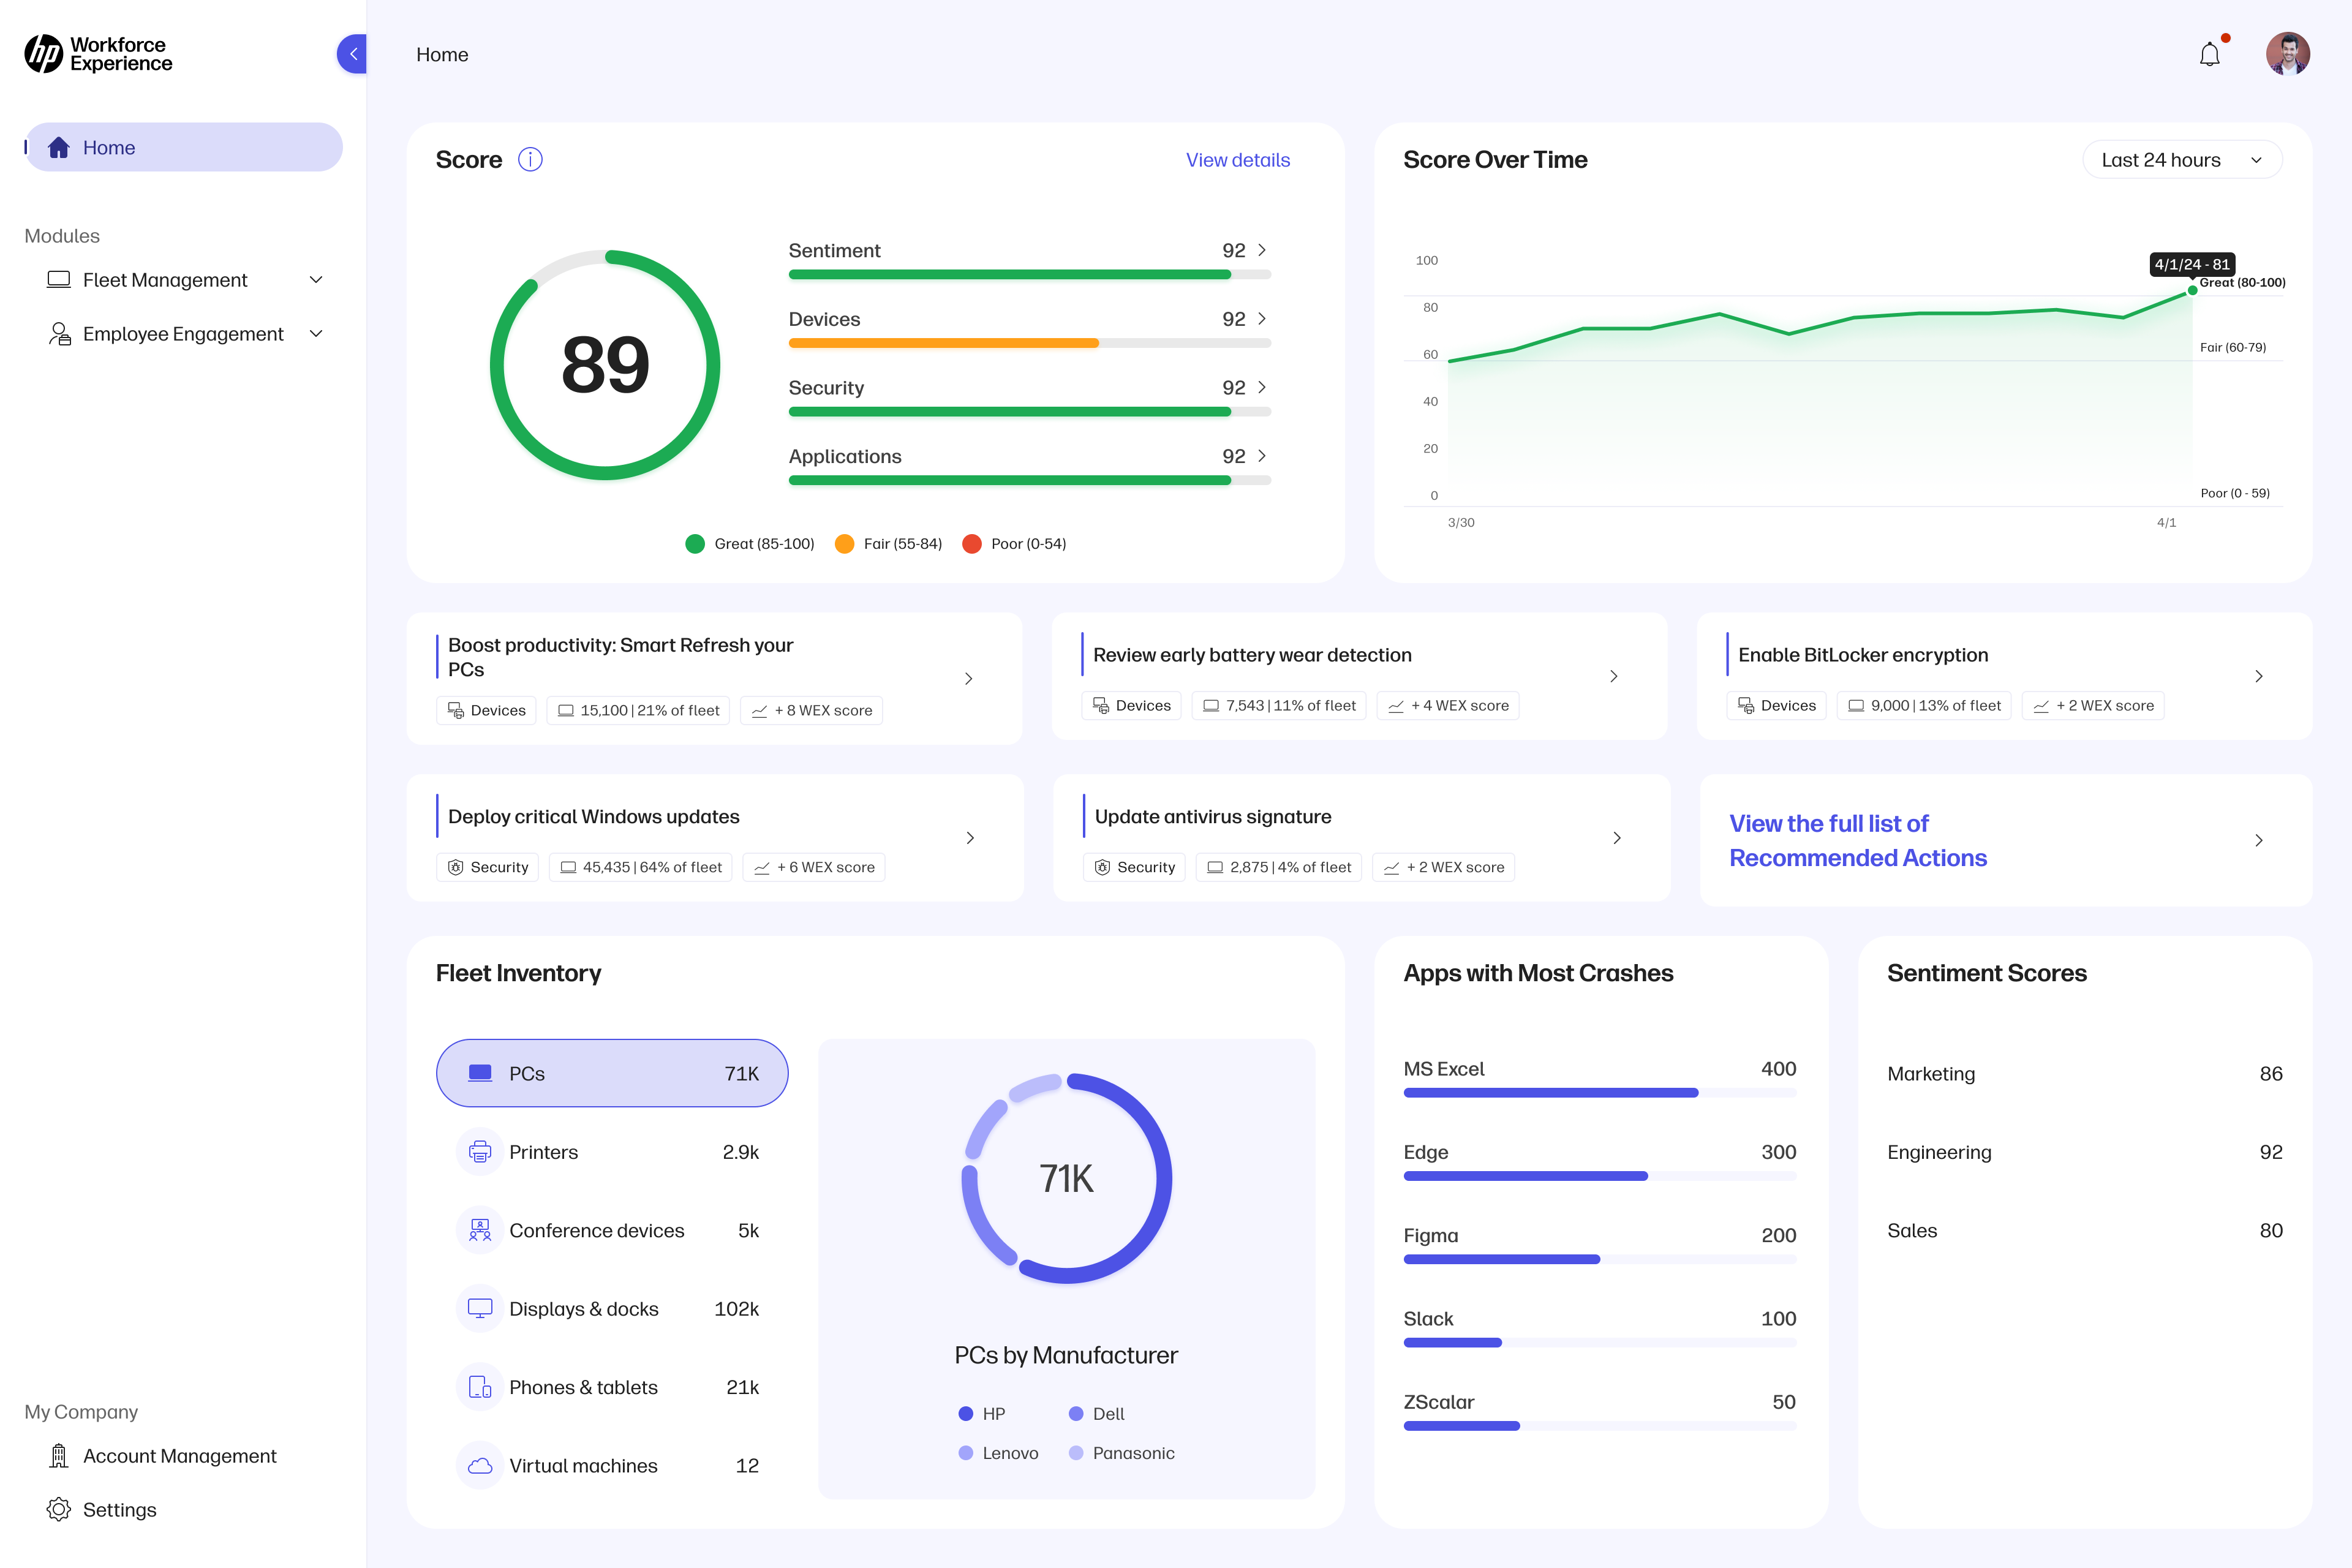2352x1568 pixels.
Task: Click arrow on Enable BitLocker encryption card
Action: (x=2258, y=676)
